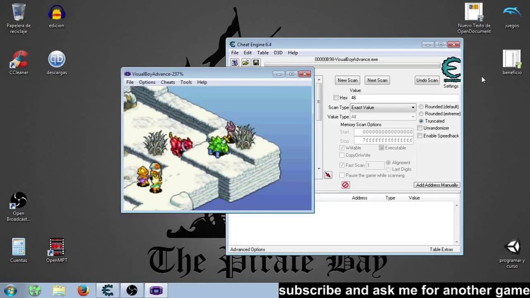The image size is (530, 298).
Task: Open VisualBoyAdvance File menu
Action: coord(130,82)
